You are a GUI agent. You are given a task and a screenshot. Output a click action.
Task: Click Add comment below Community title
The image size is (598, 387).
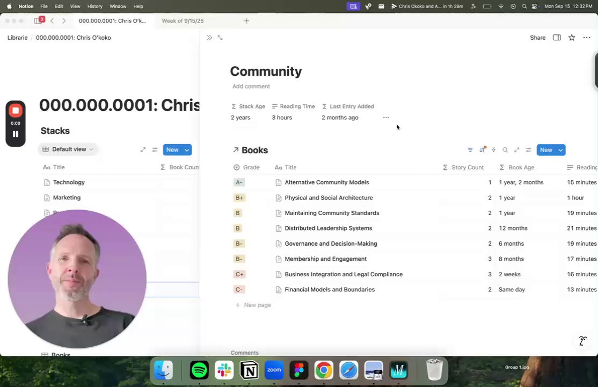coord(251,87)
